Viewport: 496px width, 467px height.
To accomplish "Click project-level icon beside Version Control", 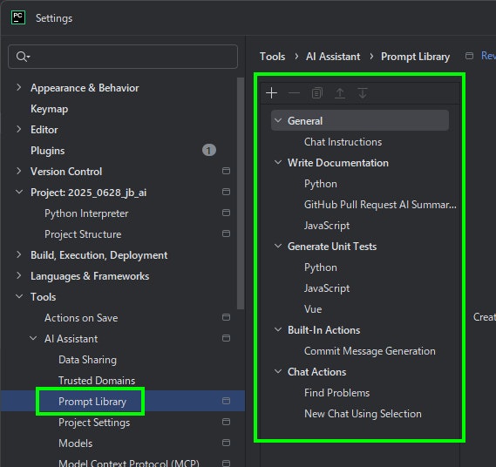I will point(226,171).
